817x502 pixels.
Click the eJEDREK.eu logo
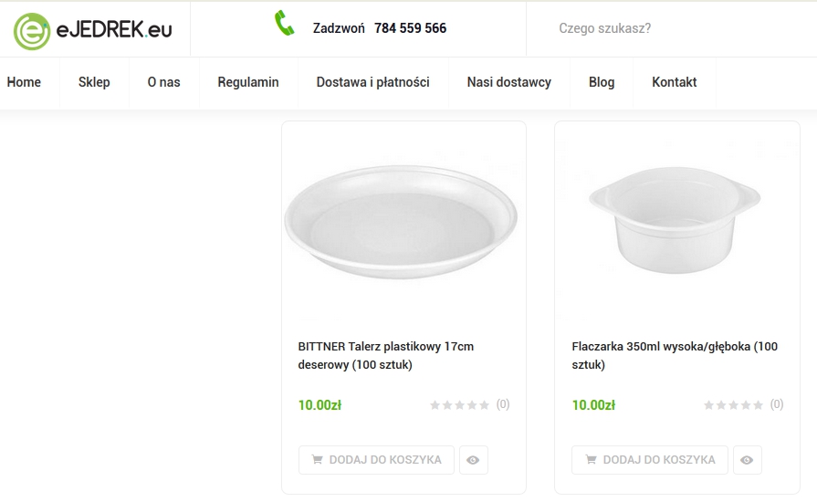(x=93, y=29)
